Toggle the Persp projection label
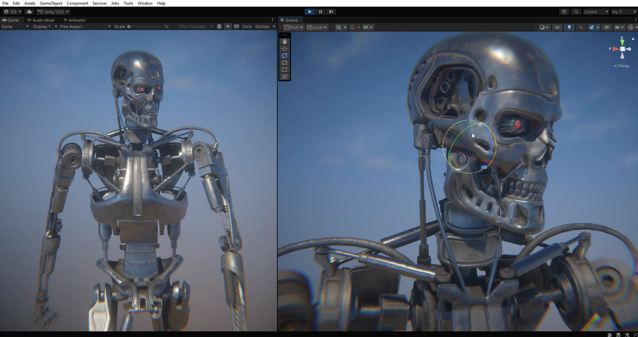Screen dimensions: 638x337 click(622, 66)
